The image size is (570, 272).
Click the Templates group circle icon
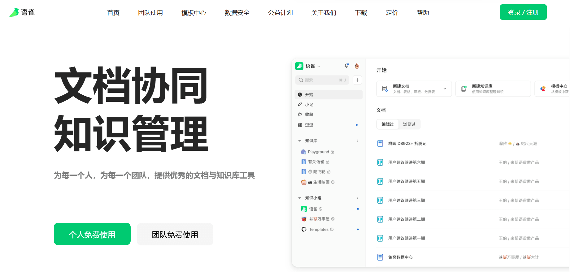pos(304,230)
